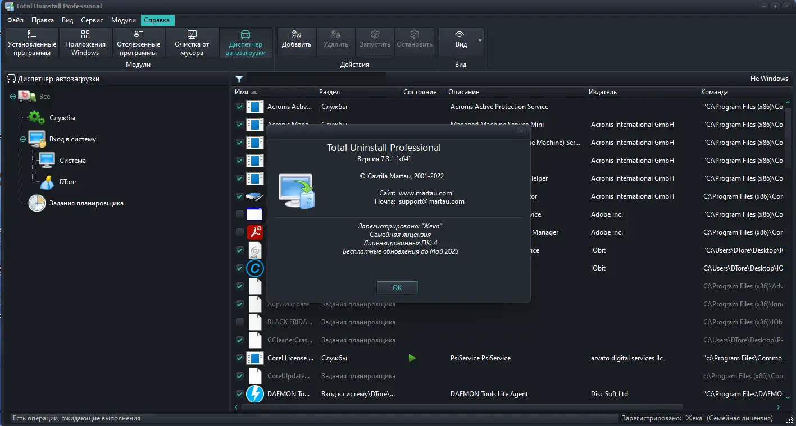Viewport: 796px width, 426px height.
Task: Click the support@martau.com email link
Action: tap(431, 201)
